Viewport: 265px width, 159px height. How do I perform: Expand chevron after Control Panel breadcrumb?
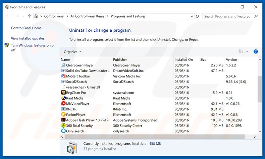(67, 16)
